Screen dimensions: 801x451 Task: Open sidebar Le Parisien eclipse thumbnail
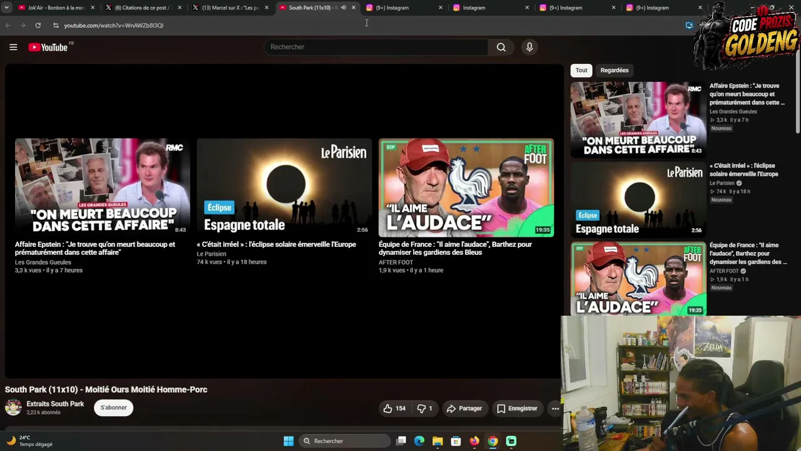point(638,199)
